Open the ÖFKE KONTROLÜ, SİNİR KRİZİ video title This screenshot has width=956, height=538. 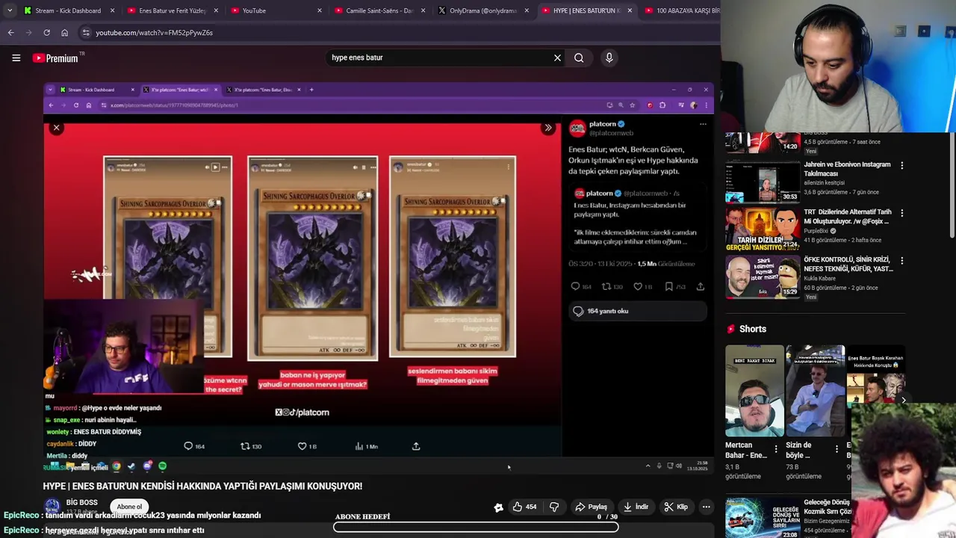(848, 264)
